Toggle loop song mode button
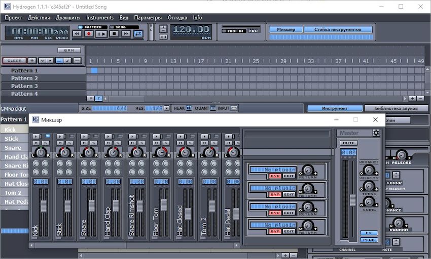 pyautogui.click(x=138, y=34)
